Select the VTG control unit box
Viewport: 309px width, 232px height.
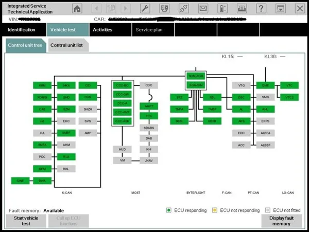click(x=242, y=85)
